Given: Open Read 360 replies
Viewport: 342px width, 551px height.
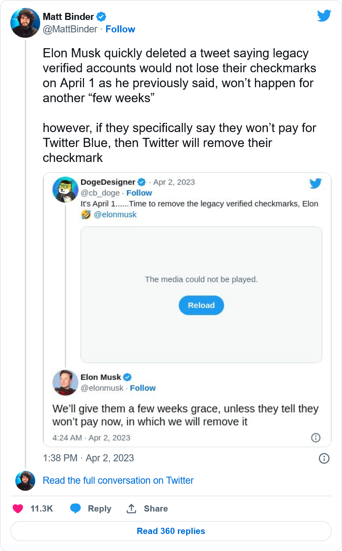Looking at the screenshot, I should [x=171, y=531].
